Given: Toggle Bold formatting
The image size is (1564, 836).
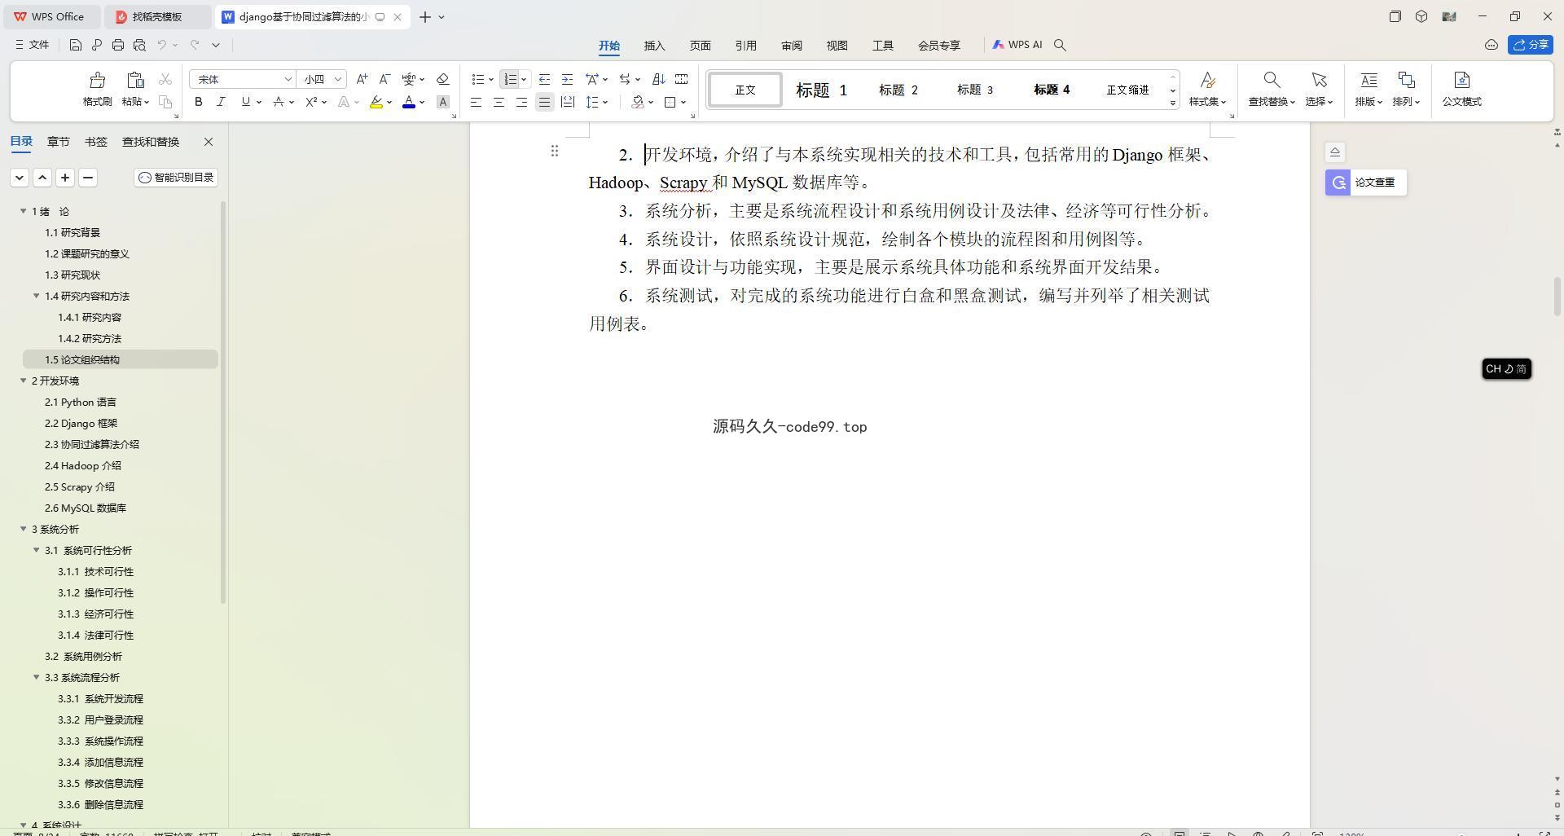Looking at the screenshot, I should [x=198, y=102].
